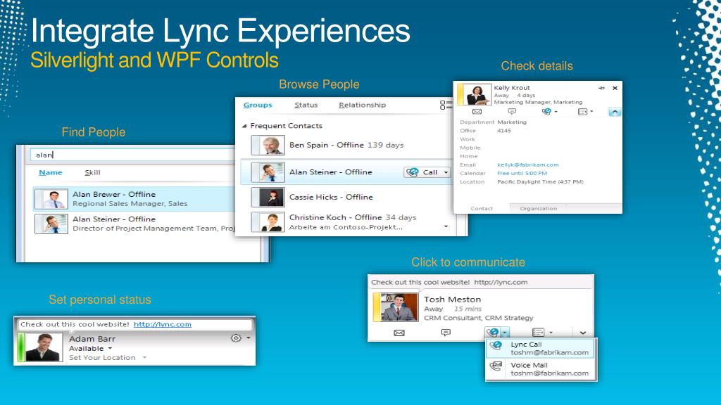Start instant message with Tosh Meston
Image resolution: width=721 pixels, height=405 pixels.
(446, 333)
